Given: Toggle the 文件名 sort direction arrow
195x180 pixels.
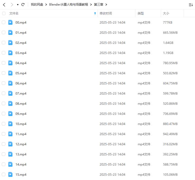Looking at the screenshot, I should (x=95, y=13).
